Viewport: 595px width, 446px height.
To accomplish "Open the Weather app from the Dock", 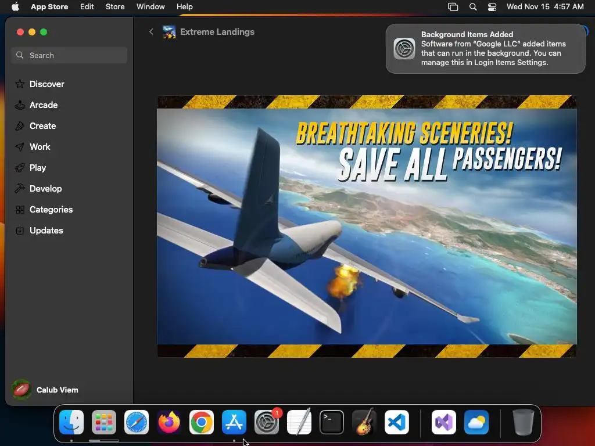I will click(x=476, y=422).
